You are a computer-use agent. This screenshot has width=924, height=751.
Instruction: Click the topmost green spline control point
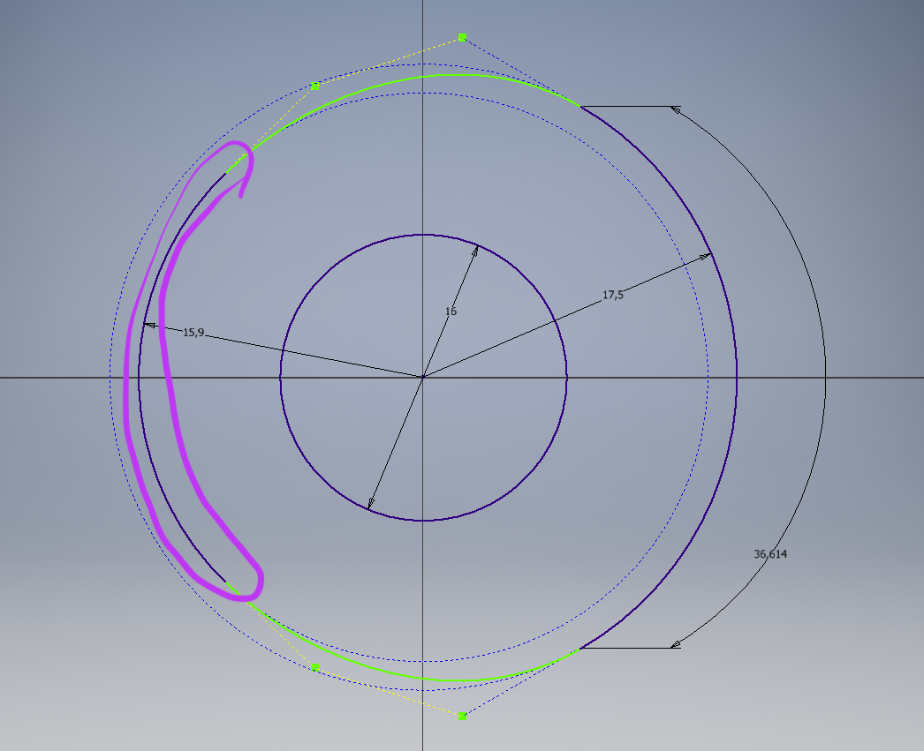462,38
